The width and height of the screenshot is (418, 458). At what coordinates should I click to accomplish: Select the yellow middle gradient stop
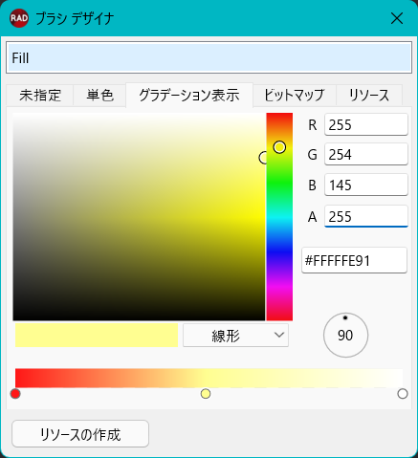206,394
